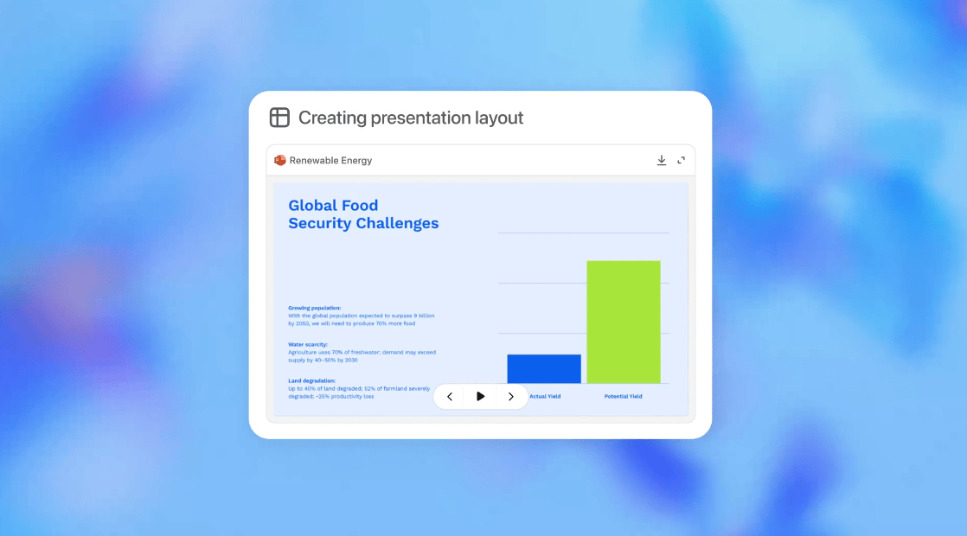
Task: Select the Water scarcity paragraph
Action: click(x=362, y=352)
